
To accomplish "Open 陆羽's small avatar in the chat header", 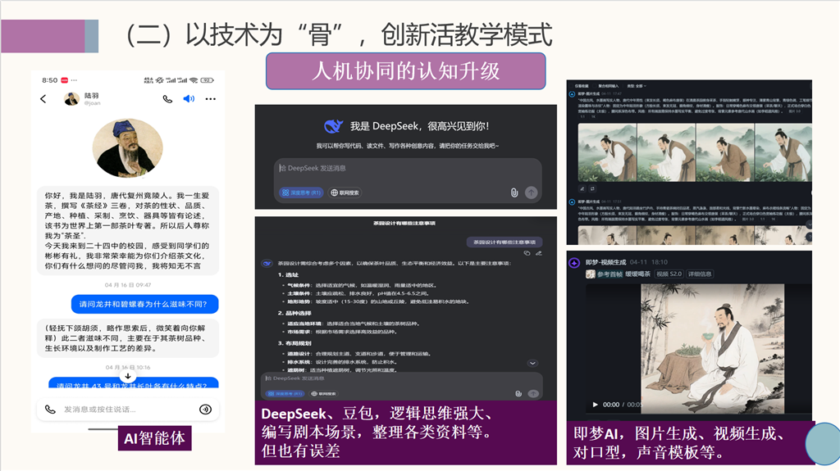I will click(71, 99).
